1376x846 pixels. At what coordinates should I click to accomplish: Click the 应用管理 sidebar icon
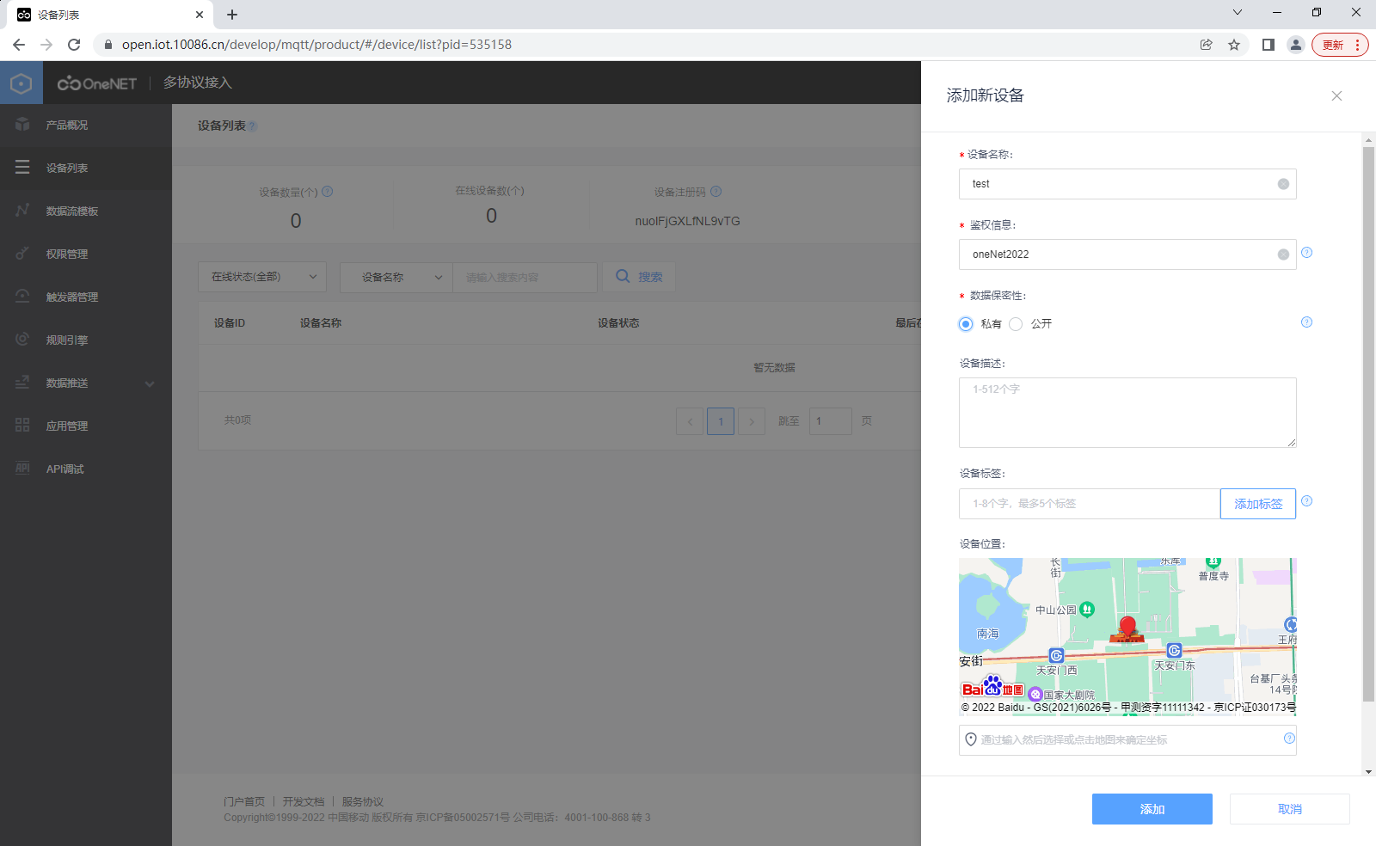point(22,425)
